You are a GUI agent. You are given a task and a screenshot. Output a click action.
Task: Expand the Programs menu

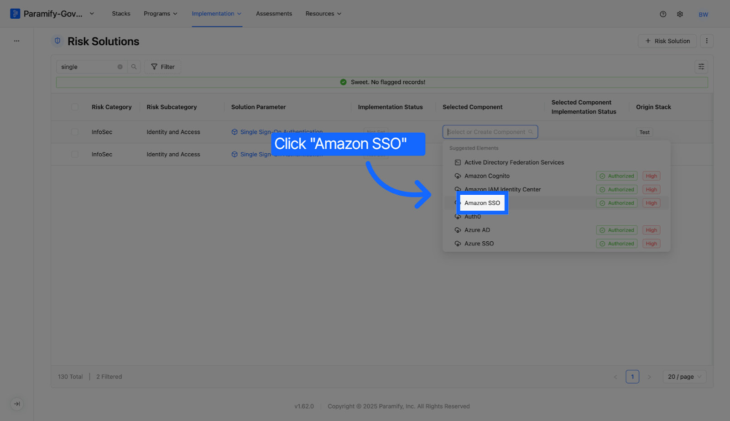coord(161,14)
